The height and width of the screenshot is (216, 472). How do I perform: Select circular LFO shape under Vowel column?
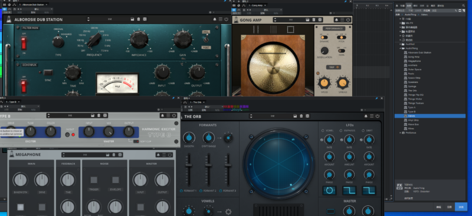[x=329, y=191]
